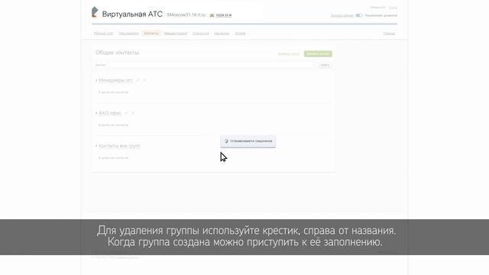Open the Менеджеры опт group
The width and height of the screenshot is (489, 275).
point(115,80)
